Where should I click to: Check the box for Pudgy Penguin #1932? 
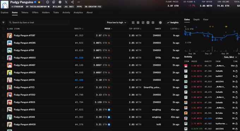pos(4,110)
